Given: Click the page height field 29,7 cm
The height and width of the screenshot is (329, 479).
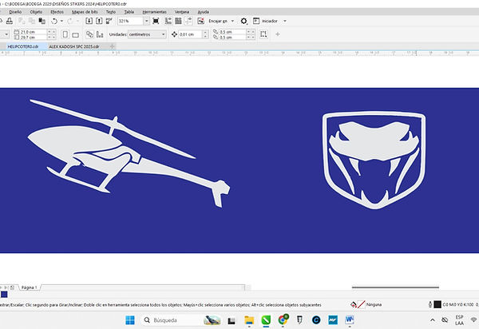Looking at the screenshot, I should tap(33, 37).
